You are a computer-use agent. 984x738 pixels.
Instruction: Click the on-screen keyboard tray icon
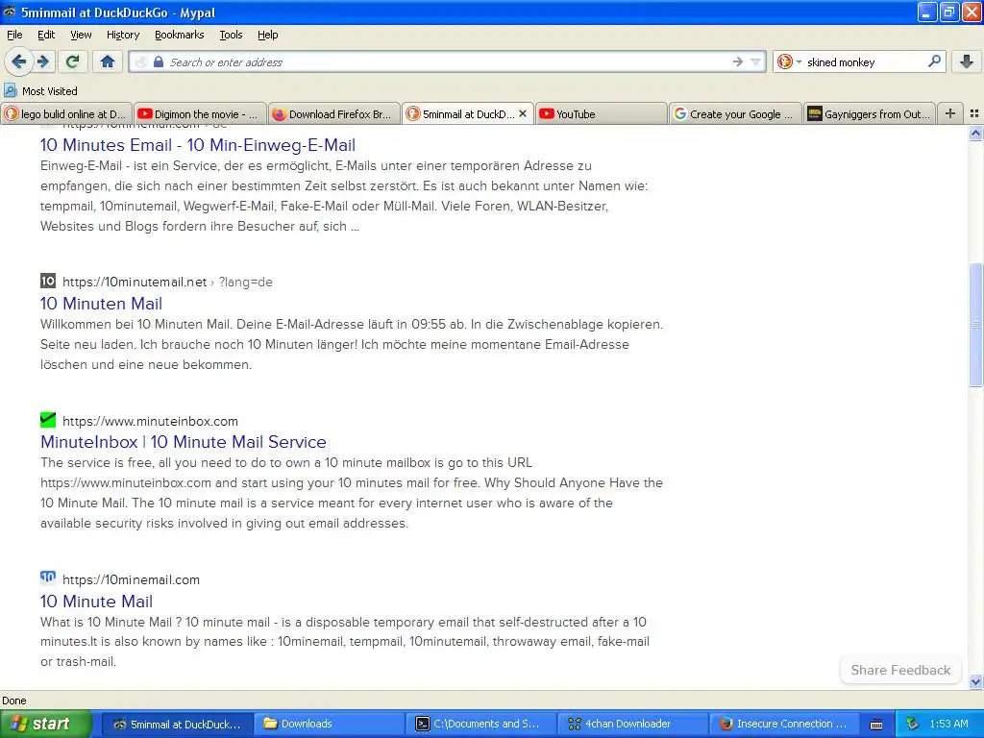[x=876, y=725]
